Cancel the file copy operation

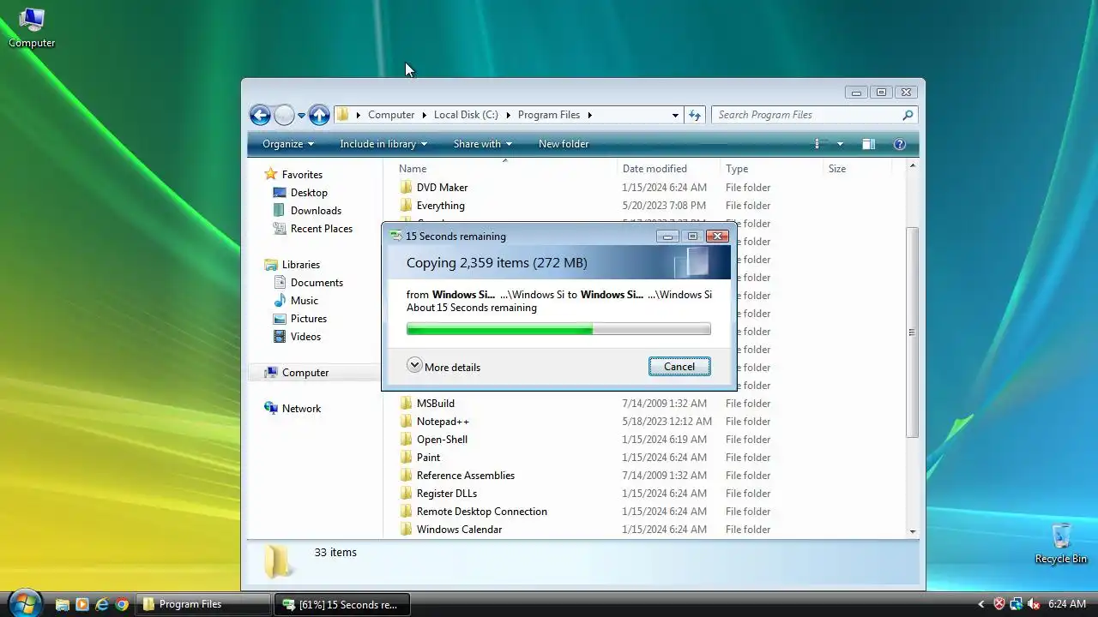pyautogui.click(x=679, y=367)
